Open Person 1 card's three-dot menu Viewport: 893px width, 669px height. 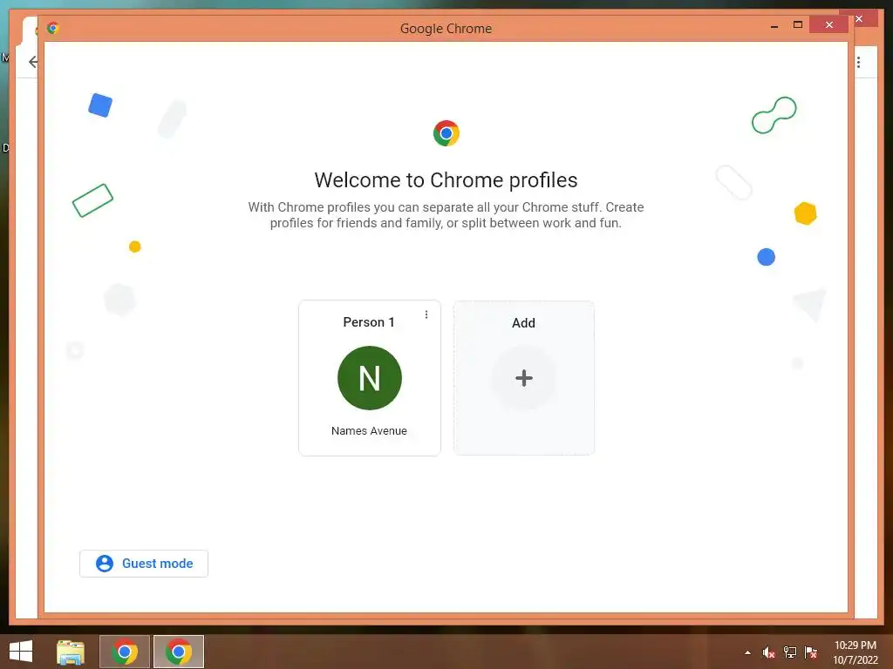pos(426,314)
